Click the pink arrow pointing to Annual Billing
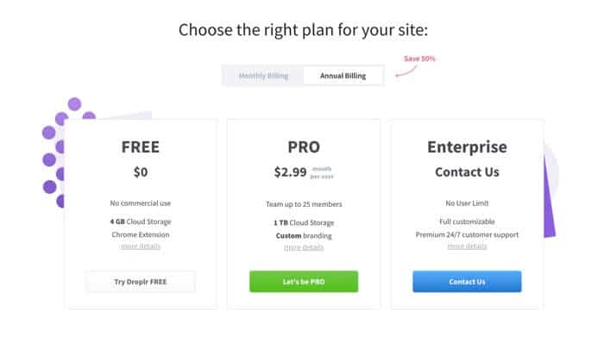The image size is (604, 343). [x=406, y=72]
